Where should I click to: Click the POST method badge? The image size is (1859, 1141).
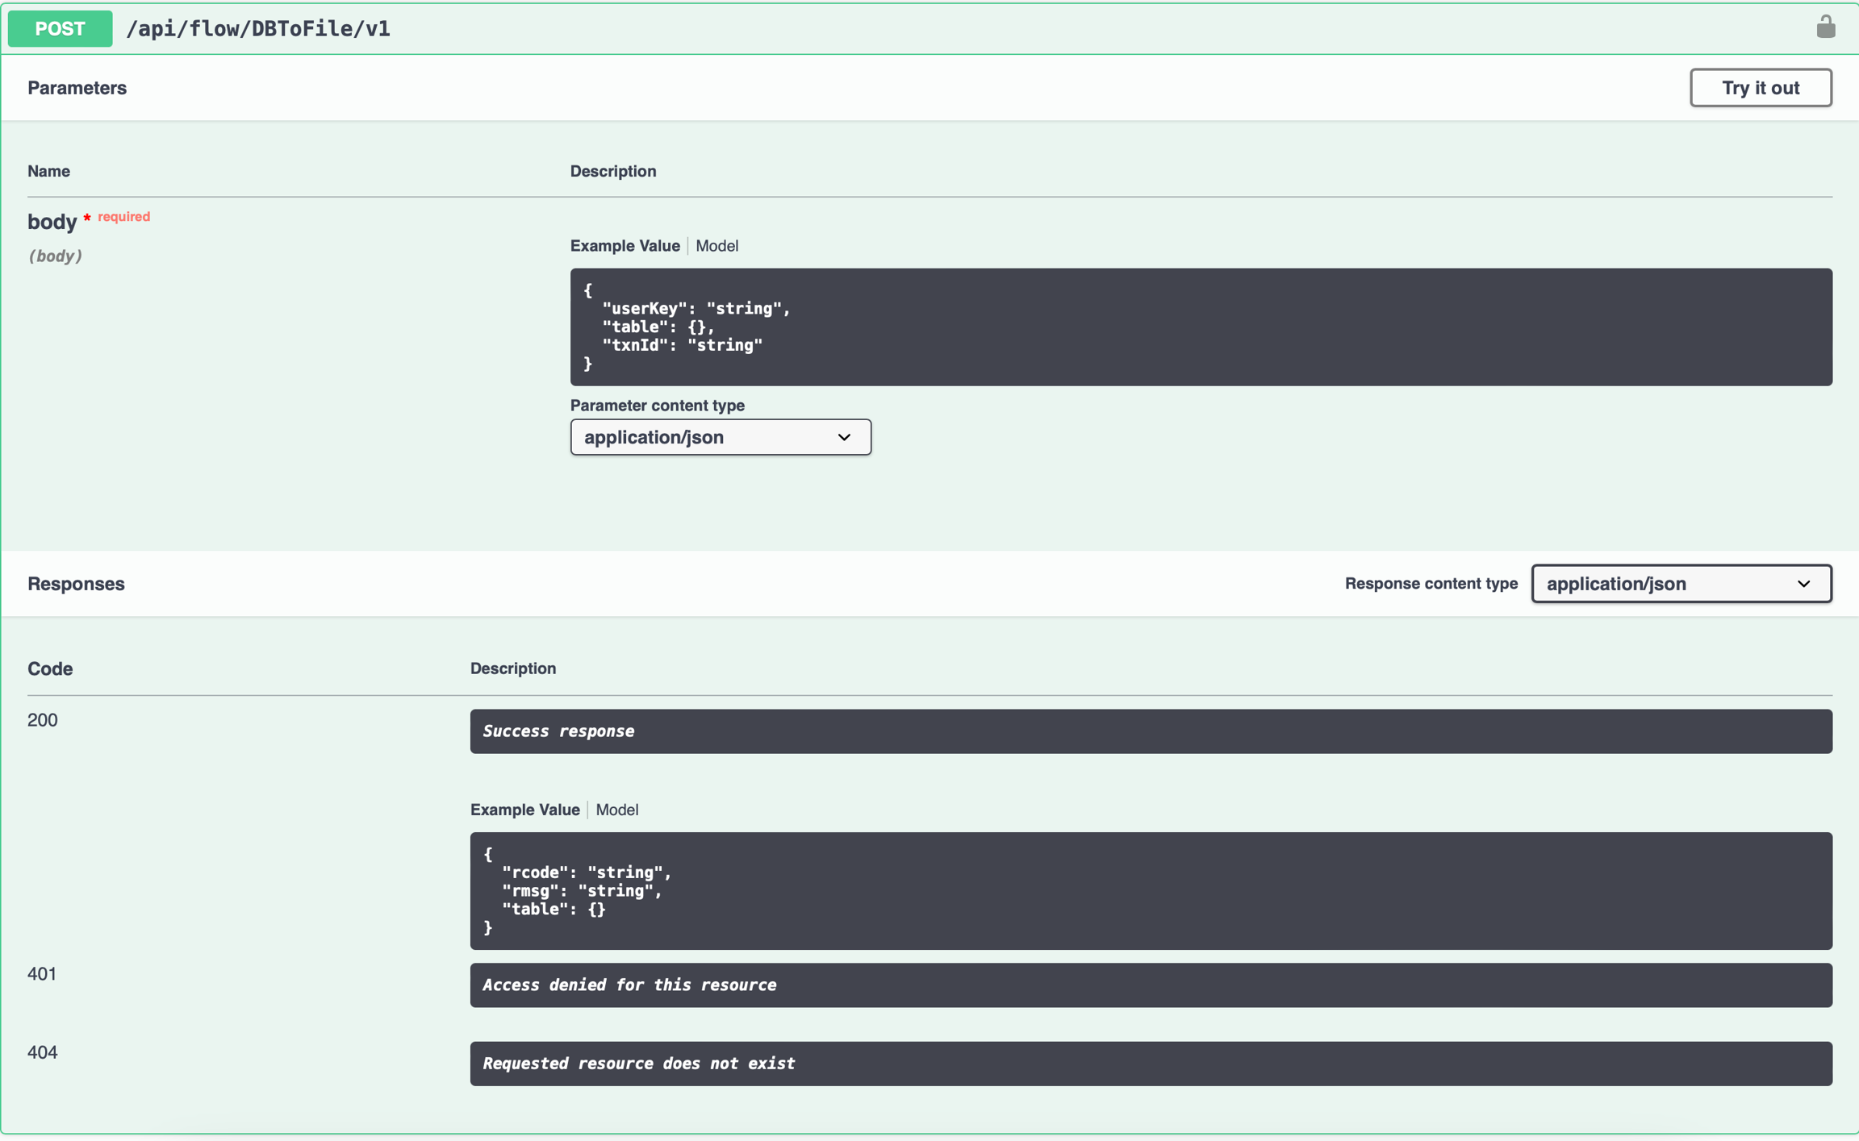pos(60,29)
